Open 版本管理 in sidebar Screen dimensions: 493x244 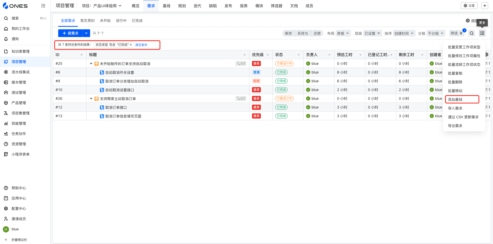click(19, 82)
